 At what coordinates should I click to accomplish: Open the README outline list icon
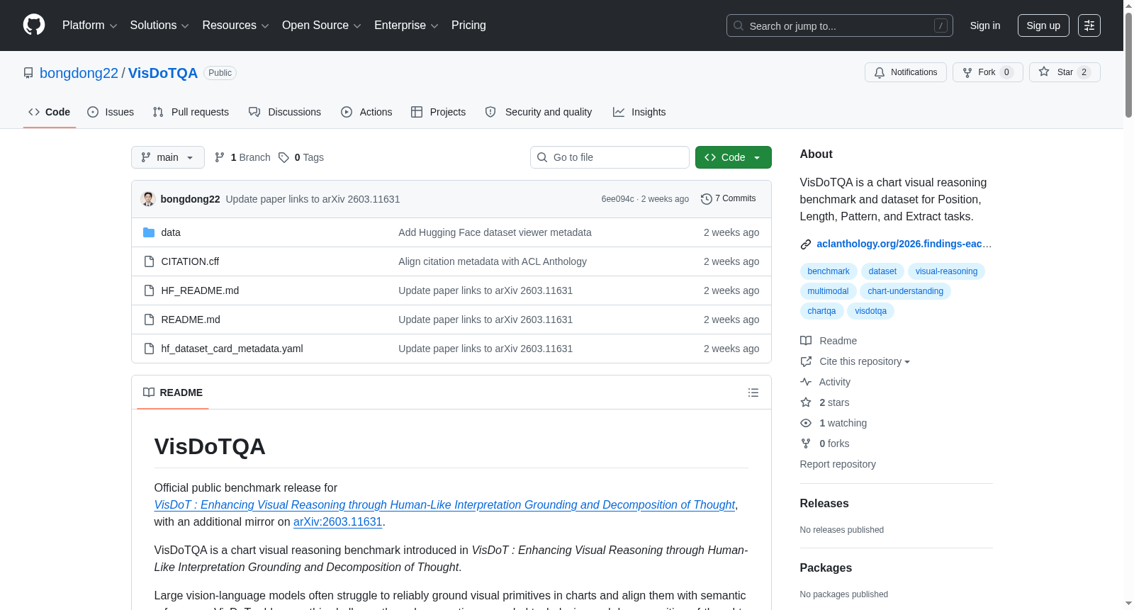pos(753,392)
